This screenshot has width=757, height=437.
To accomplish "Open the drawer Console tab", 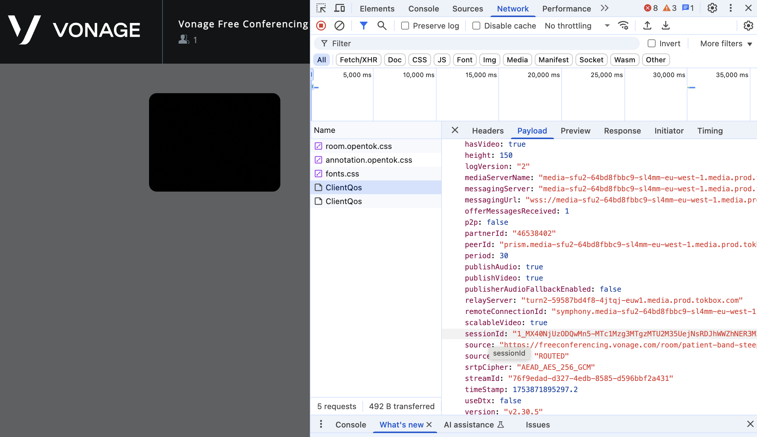I will click(x=351, y=425).
